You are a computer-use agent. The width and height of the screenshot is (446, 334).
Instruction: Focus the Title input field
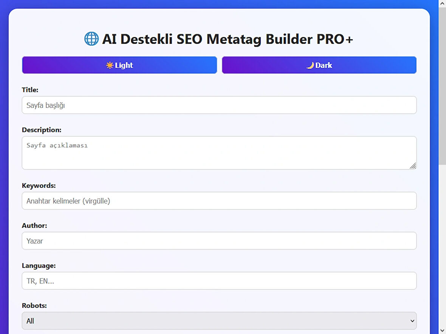(219, 105)
